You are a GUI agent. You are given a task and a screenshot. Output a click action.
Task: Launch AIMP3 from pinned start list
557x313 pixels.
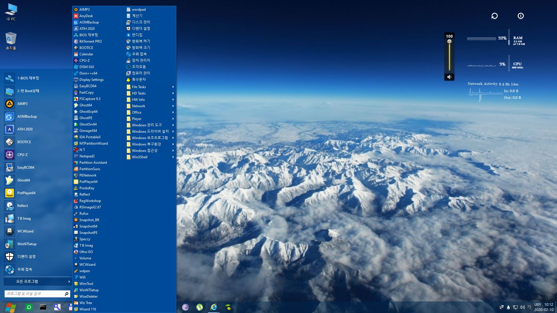[x=37, y=103]
